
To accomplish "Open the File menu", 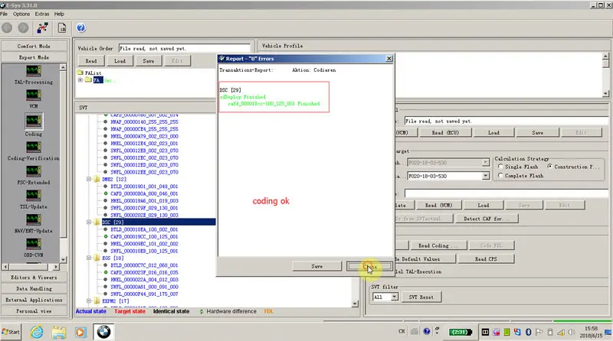I will (x=4, y=14).
